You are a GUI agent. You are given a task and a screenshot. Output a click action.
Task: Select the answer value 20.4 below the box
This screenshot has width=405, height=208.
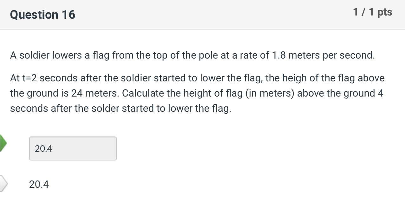tap(38, 184)
